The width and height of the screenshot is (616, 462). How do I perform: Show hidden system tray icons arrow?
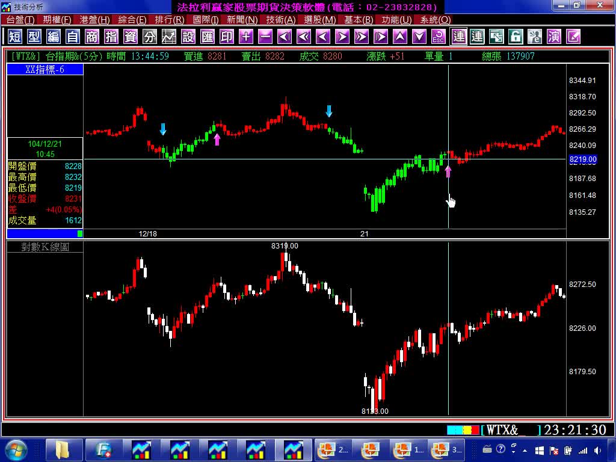click(x=526, y=450)
